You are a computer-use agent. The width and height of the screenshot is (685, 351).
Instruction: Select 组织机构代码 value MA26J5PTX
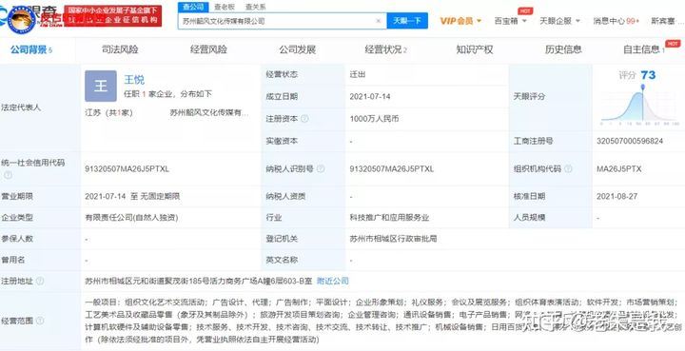pyautogui.click(x=619, y=169)
